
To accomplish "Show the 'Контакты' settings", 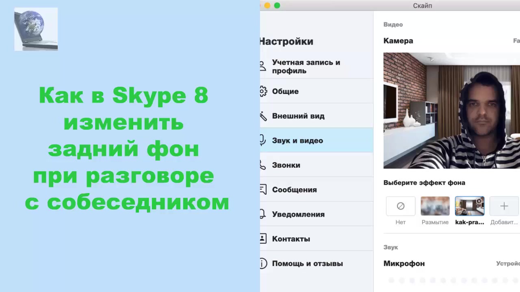I will (316, 239).
